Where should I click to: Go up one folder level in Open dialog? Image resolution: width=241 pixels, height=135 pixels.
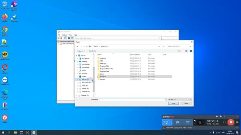[x=87, y=46]
